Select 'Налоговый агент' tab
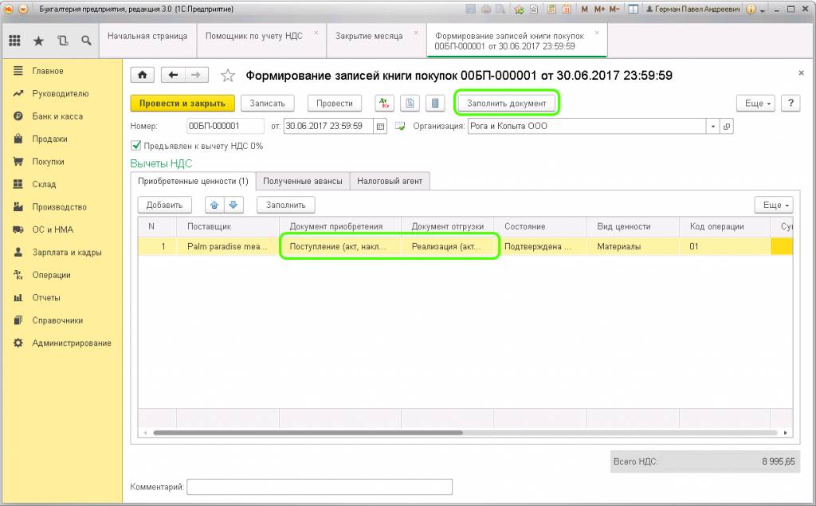 tap(390, 181)
